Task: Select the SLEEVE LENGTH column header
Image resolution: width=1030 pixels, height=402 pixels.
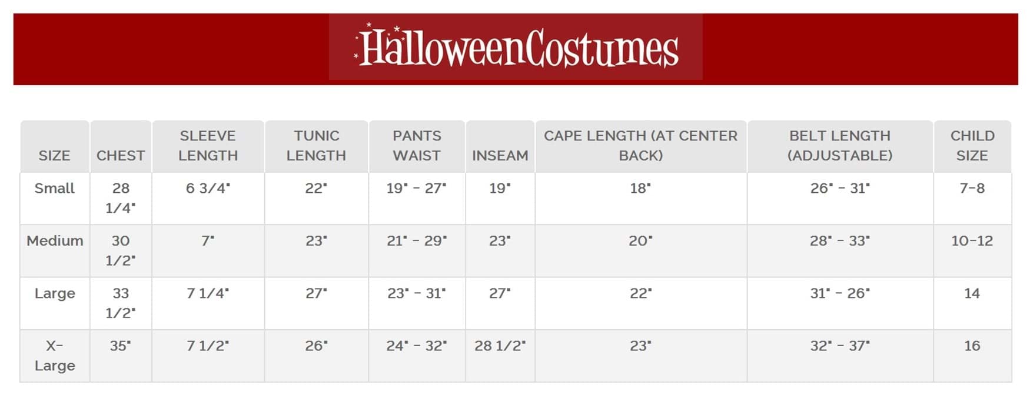Action: 208,146
